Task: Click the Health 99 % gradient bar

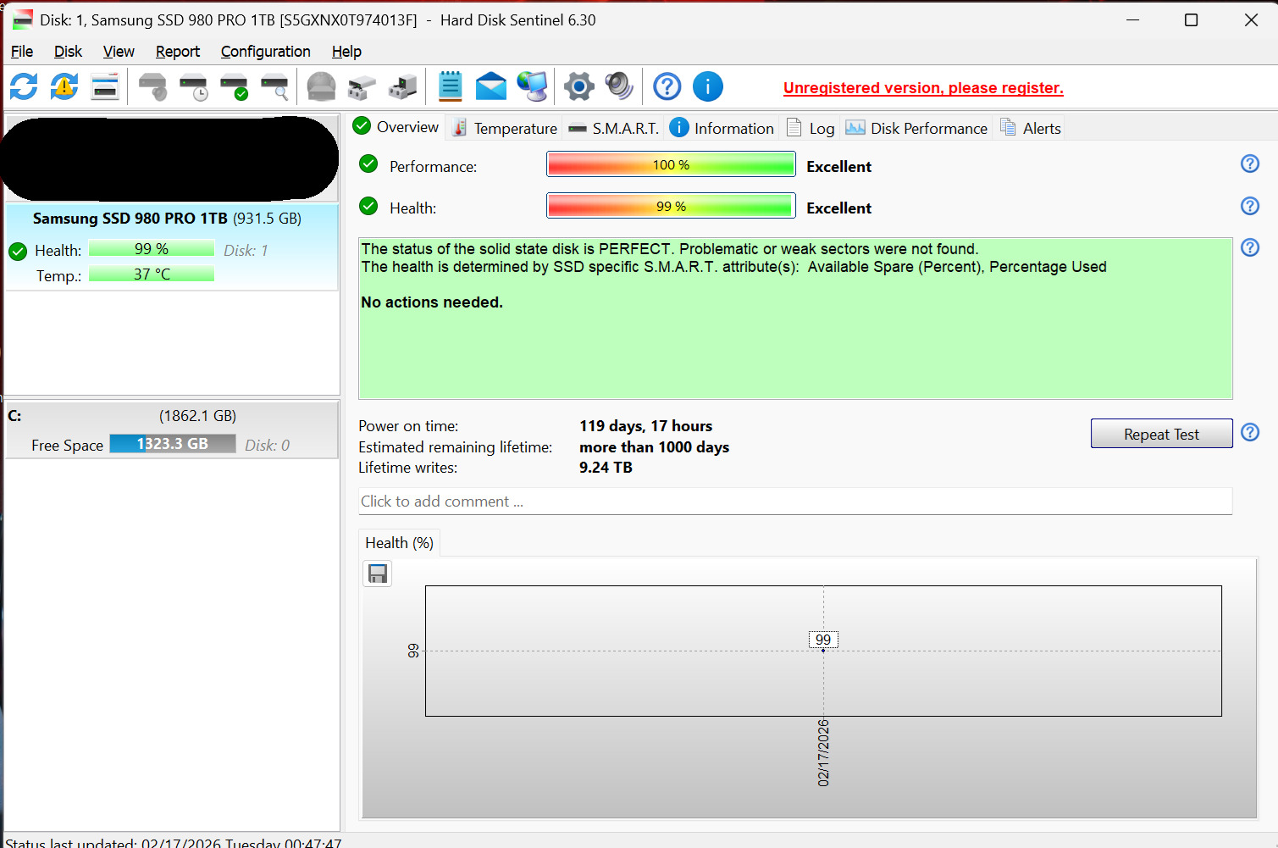Action: [x=671, y=206]
